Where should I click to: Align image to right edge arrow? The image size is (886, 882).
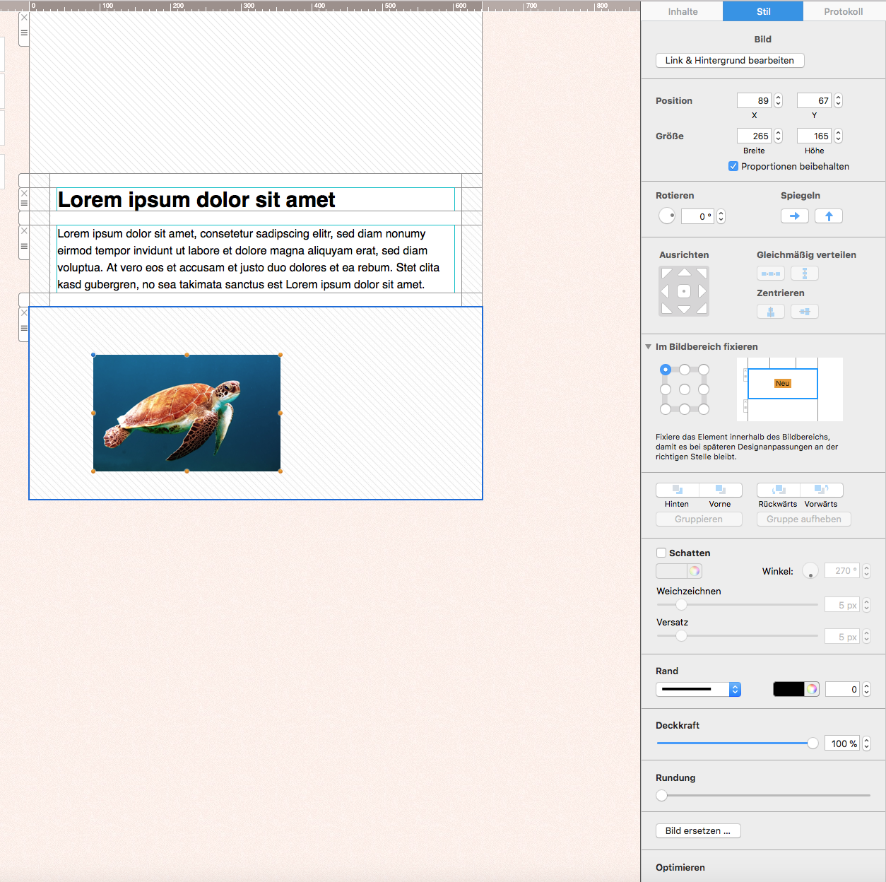pos(702,291)
